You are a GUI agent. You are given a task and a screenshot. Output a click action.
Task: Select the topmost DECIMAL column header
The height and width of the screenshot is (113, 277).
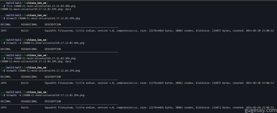(6, 25)
